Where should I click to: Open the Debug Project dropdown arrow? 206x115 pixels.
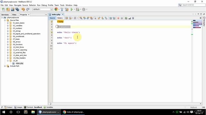(x=80, y=9)
